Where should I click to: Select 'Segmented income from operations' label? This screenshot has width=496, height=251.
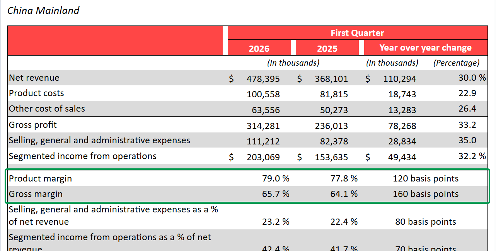pyautogui.click(x=83, y=156)
